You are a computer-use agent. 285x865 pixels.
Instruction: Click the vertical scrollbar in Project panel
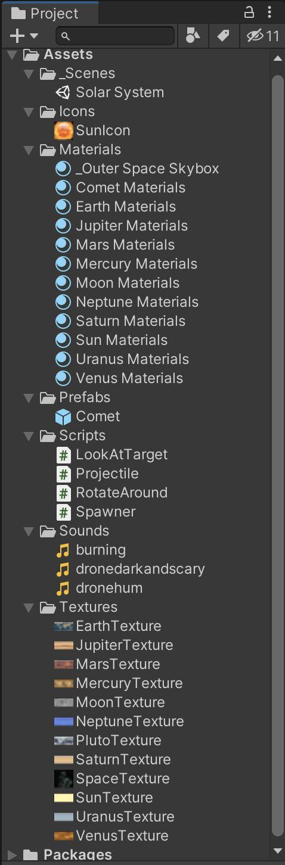(x=278, y=454)
